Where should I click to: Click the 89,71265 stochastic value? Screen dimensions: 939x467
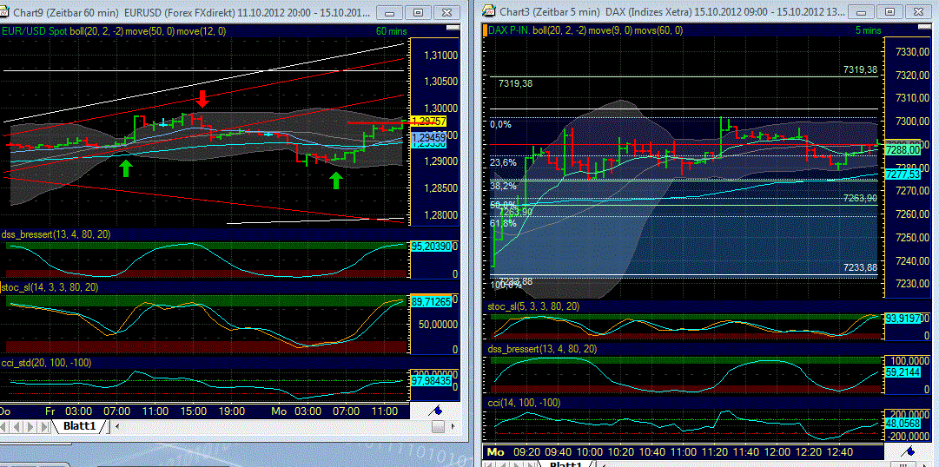tap(429, 303)
